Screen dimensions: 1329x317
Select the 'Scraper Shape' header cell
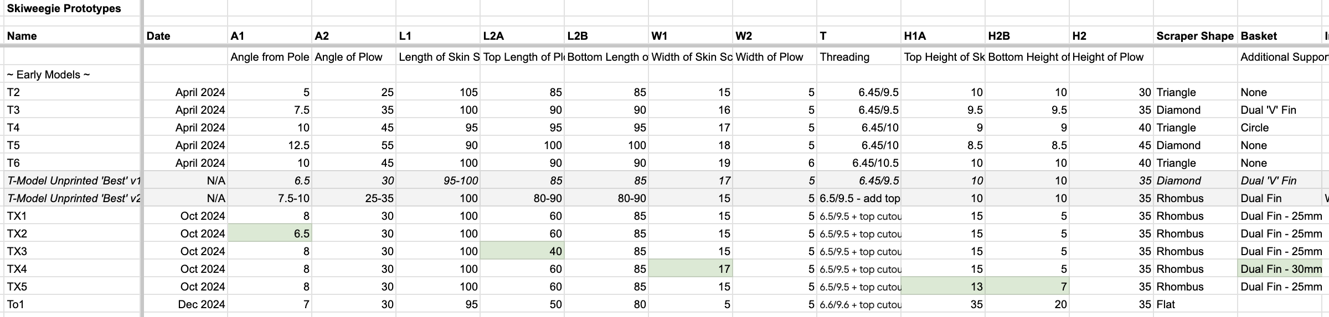coord(1194,36)
